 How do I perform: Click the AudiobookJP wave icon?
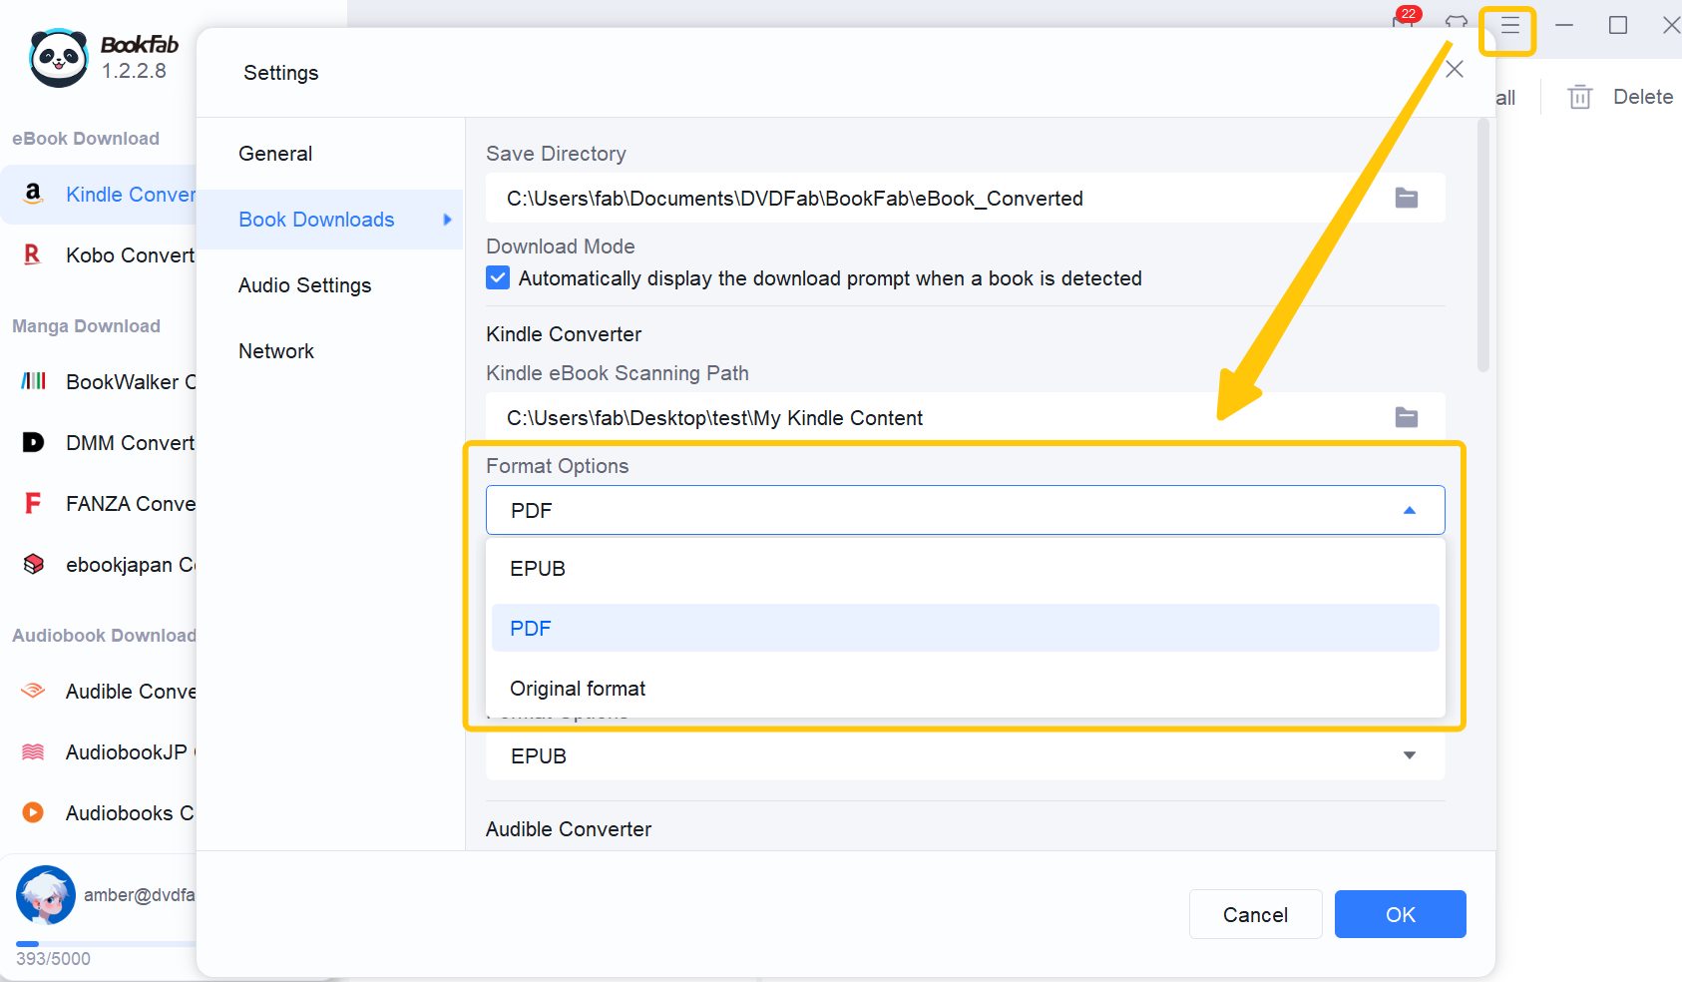[x=33, y=751]
